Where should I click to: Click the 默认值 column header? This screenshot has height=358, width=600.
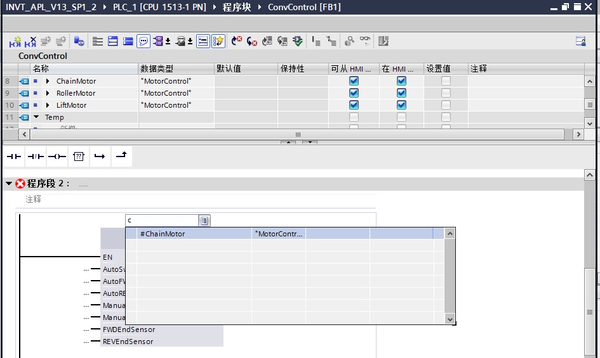click(246, 68)
